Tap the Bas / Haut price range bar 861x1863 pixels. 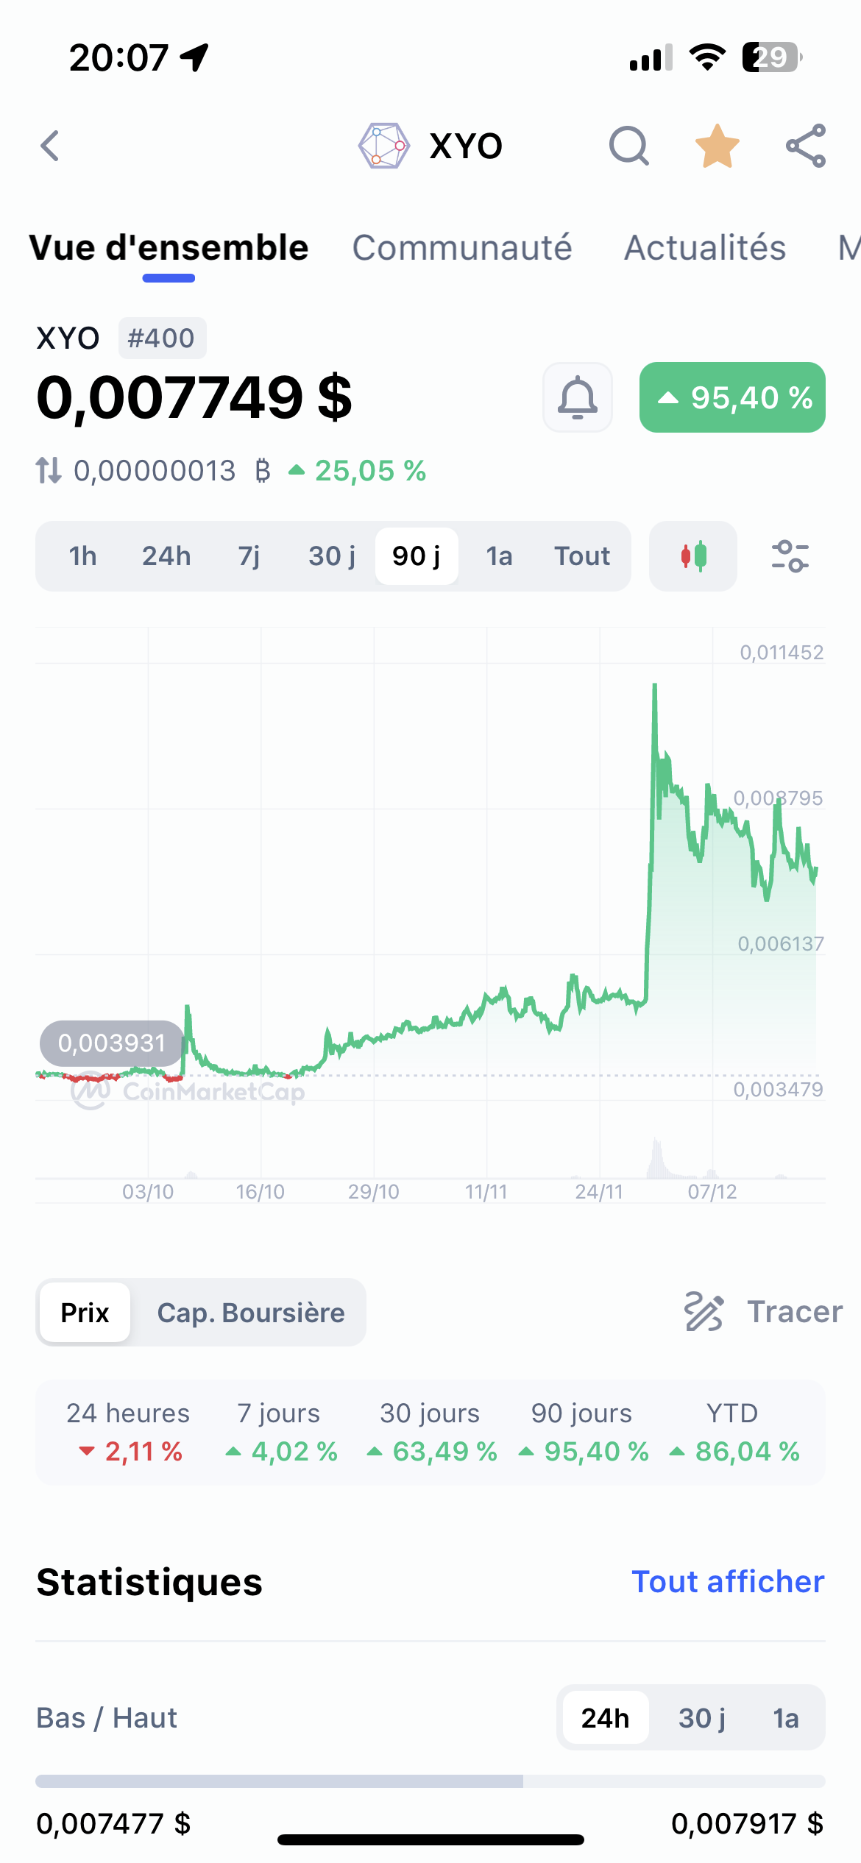431,1781
